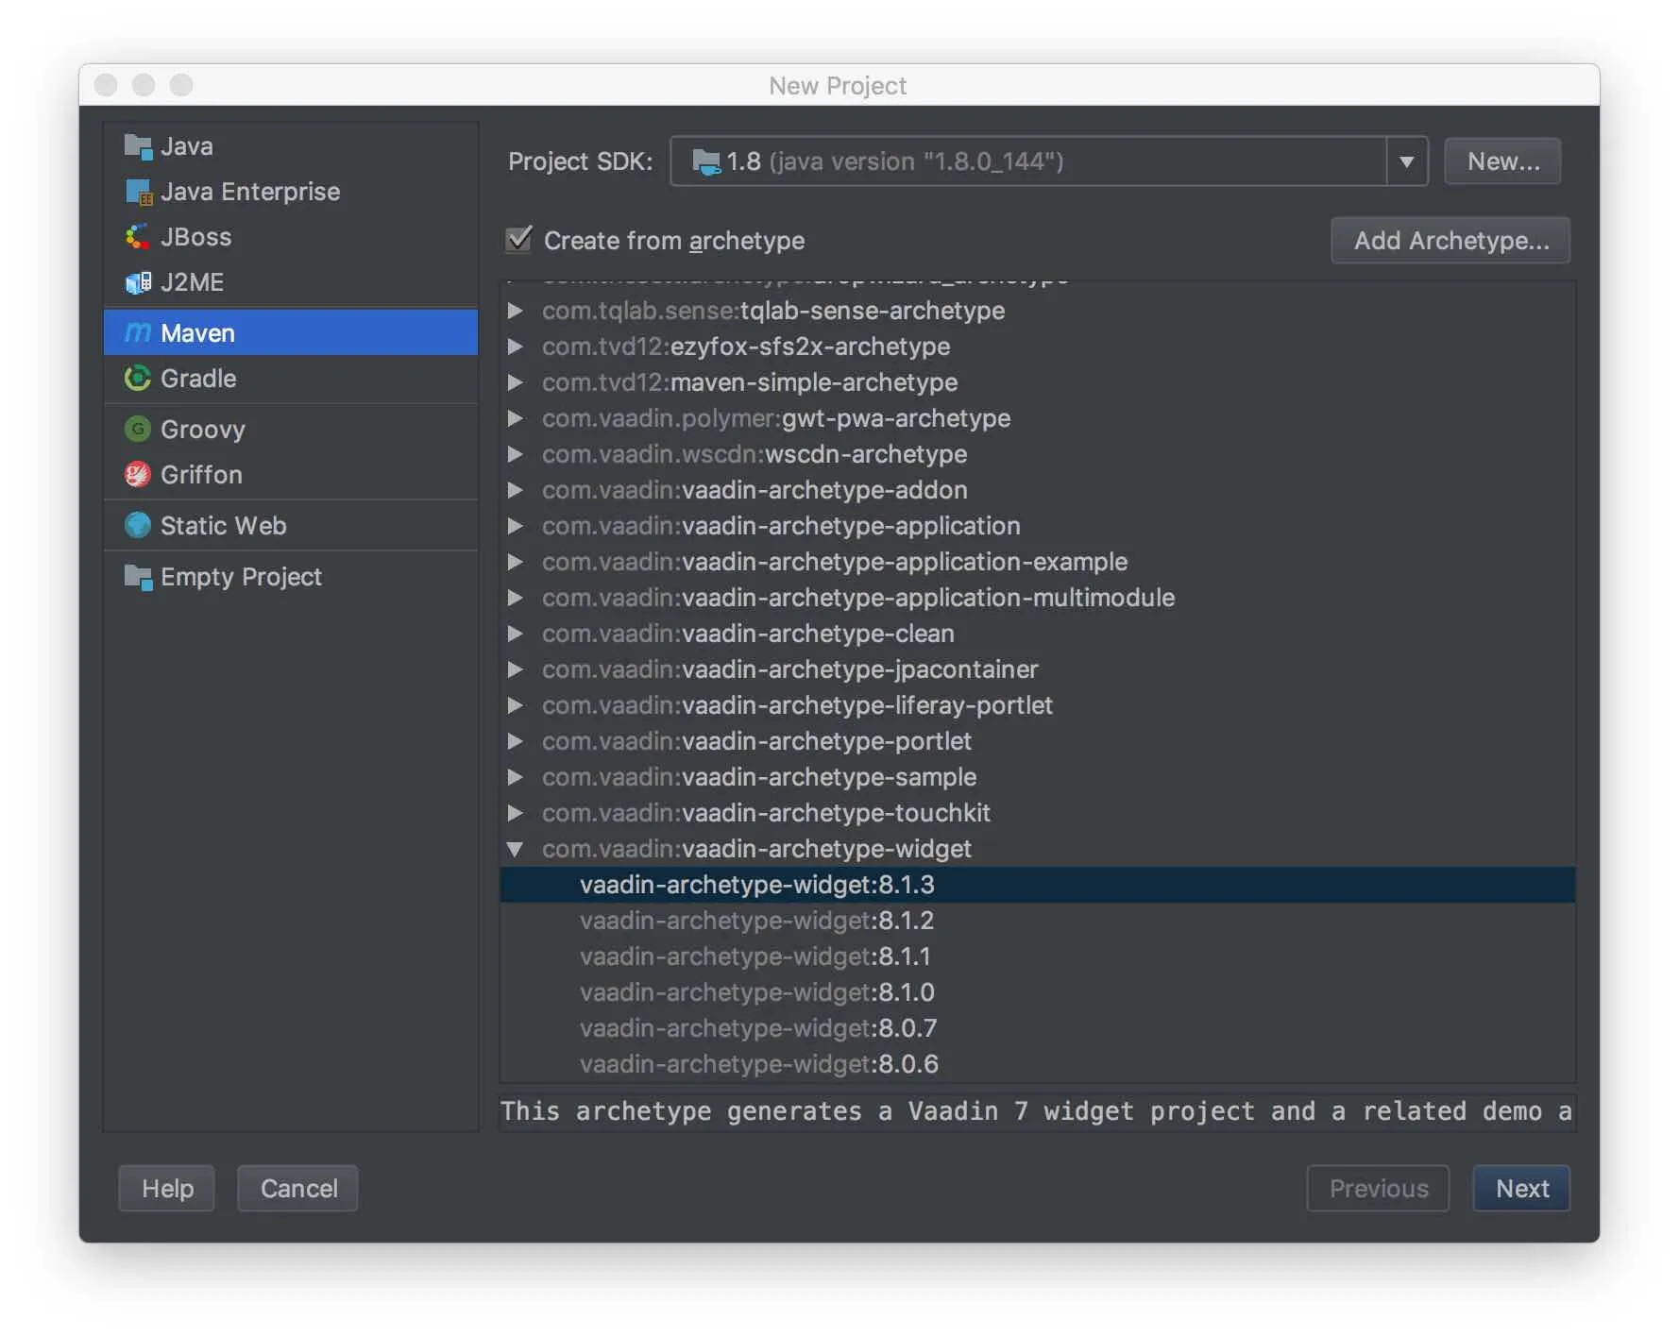Screen dimensions: 1679x1337
Task: Expand vaadin-archetype-jpacontainer tree node
Action: coord(515,669)
